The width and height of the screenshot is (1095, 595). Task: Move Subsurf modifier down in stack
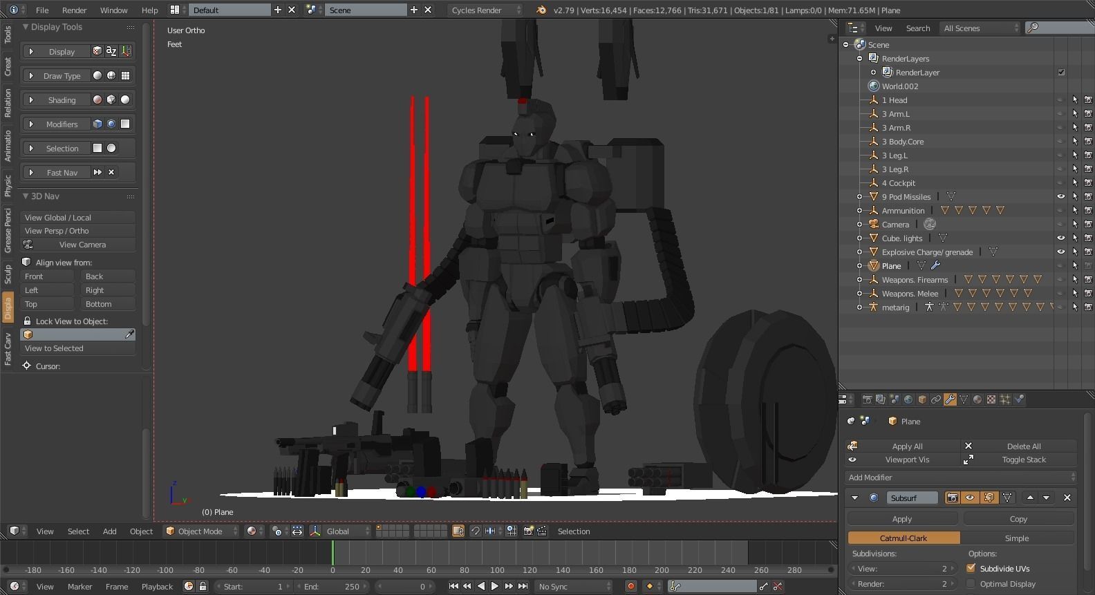pyautogui.click(x=1046, y=498)
